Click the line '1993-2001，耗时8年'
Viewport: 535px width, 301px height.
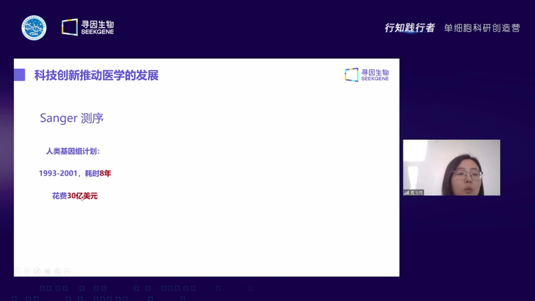[75, 173]
